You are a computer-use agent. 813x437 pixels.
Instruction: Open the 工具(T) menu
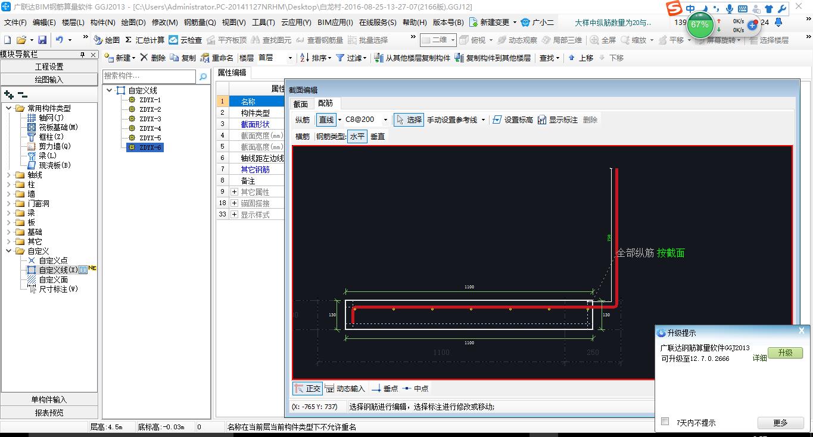(x=263, y=22)
